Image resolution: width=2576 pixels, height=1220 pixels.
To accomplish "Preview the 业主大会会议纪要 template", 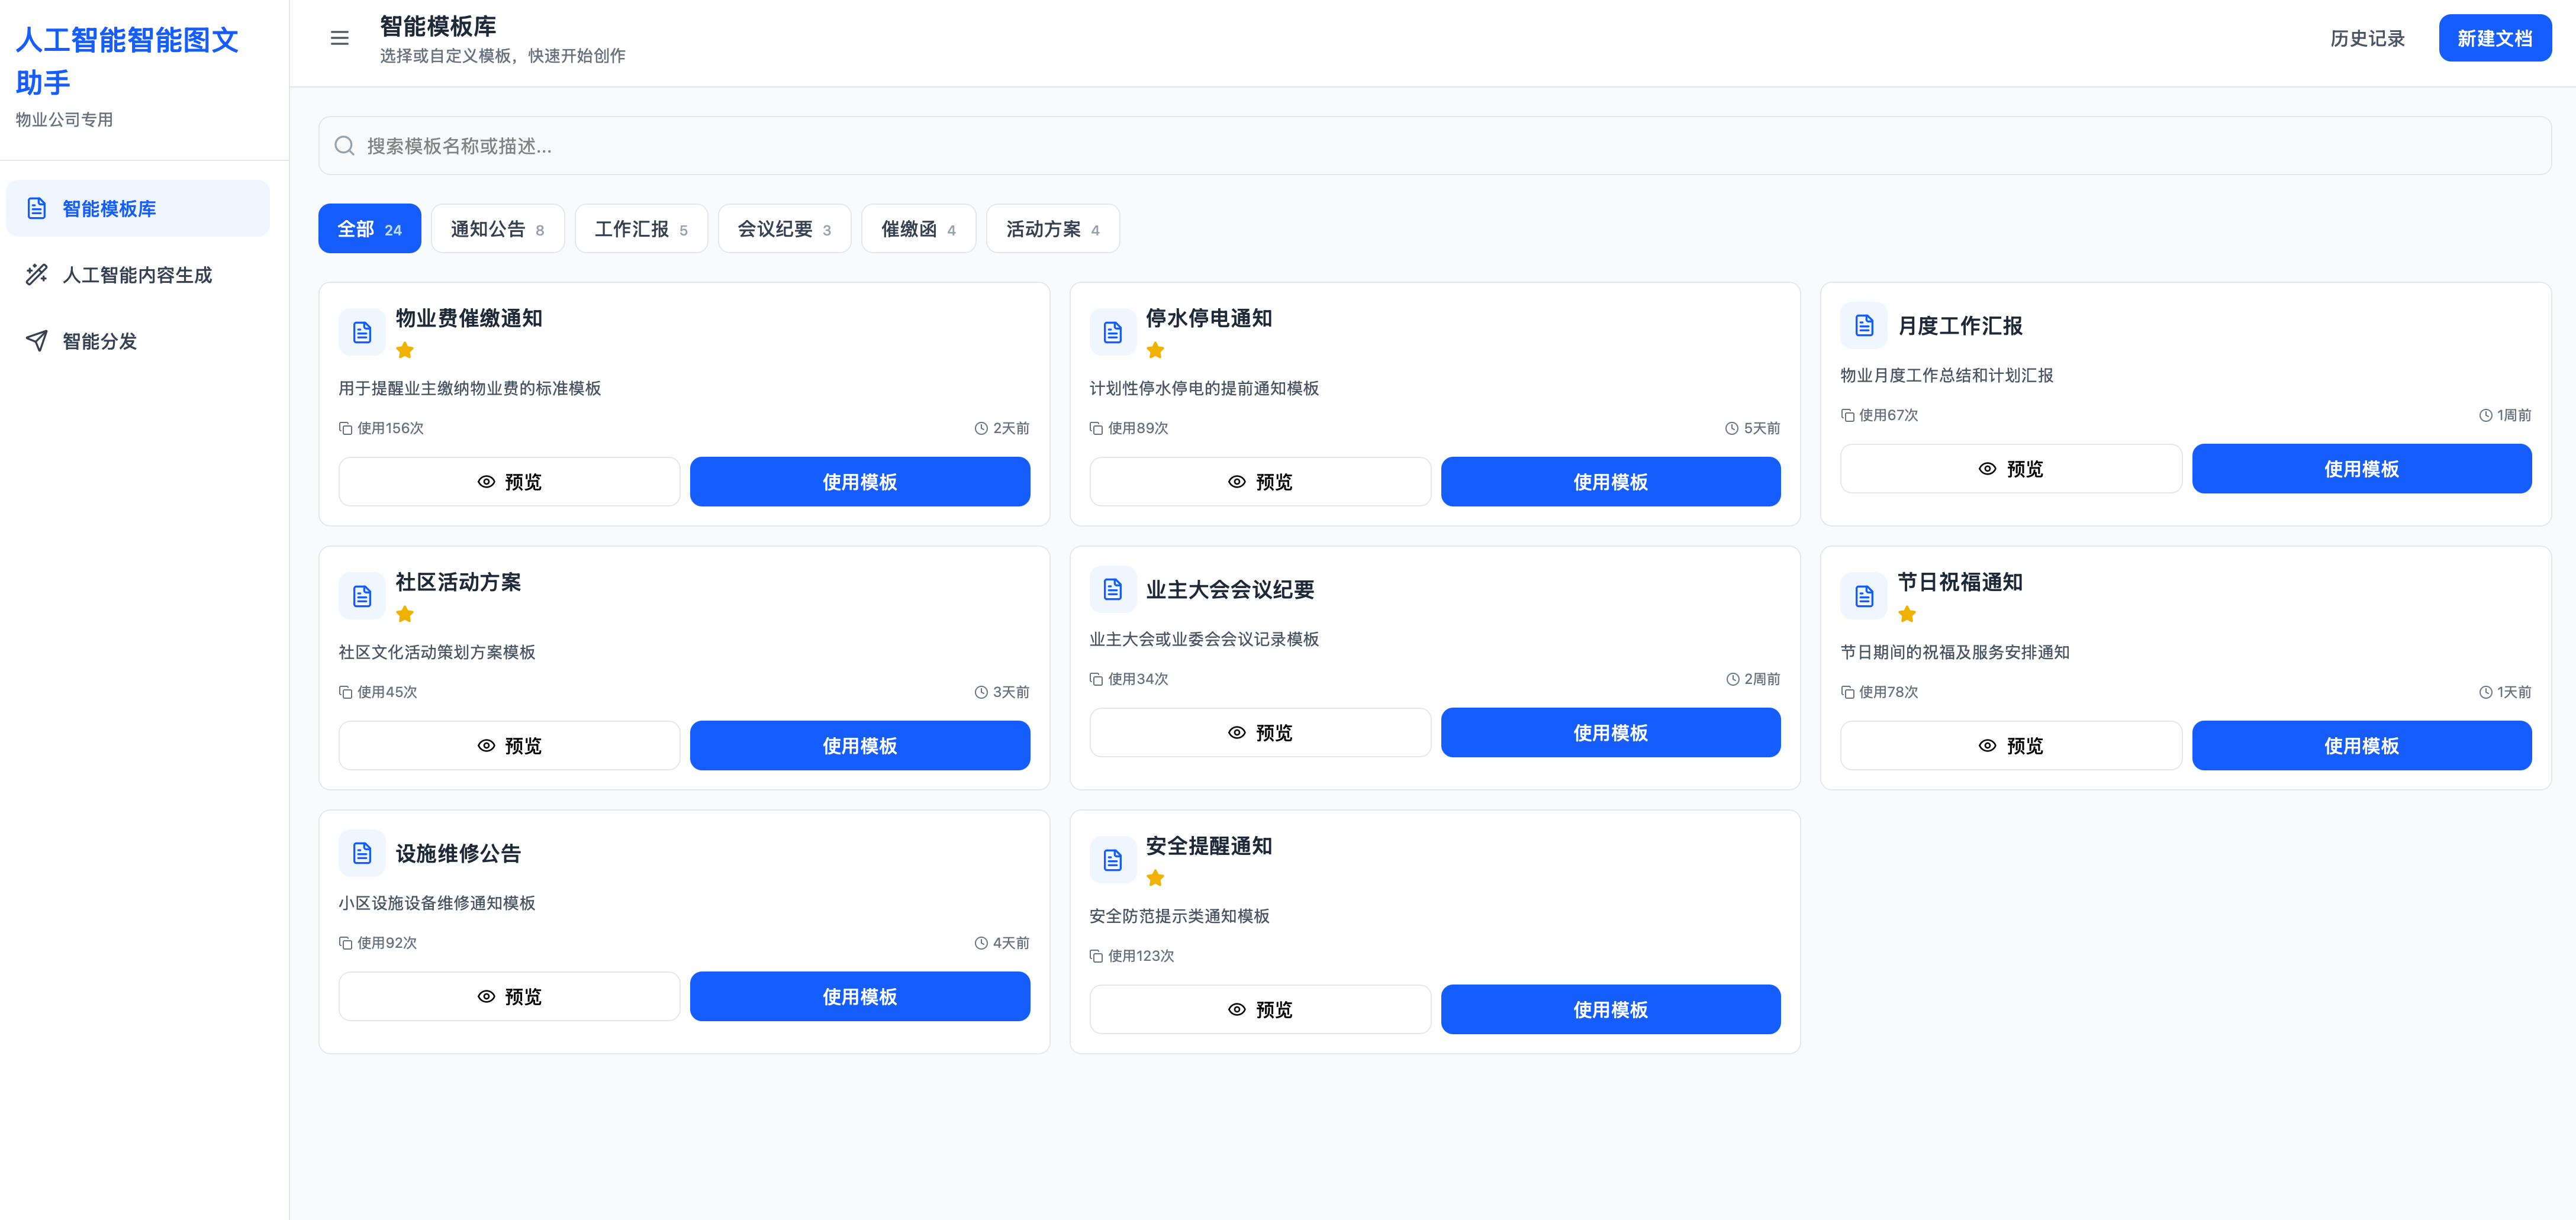I will tap(1260, 732).
